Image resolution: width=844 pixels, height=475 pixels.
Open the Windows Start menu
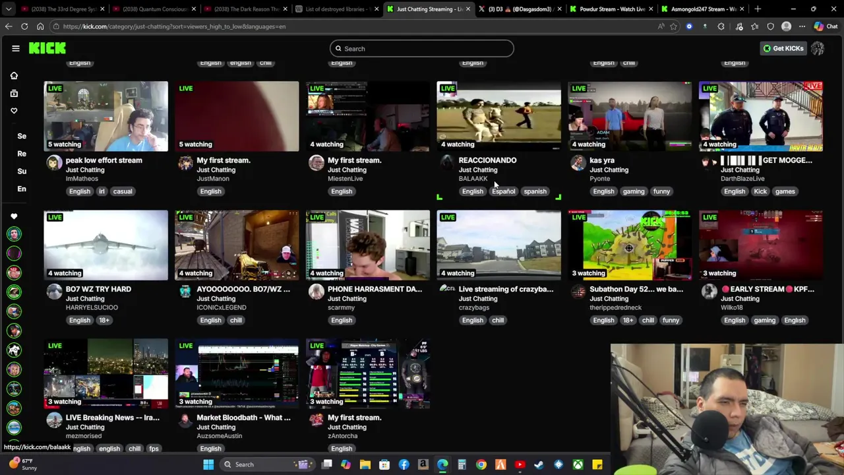click(x=208, y=464)
